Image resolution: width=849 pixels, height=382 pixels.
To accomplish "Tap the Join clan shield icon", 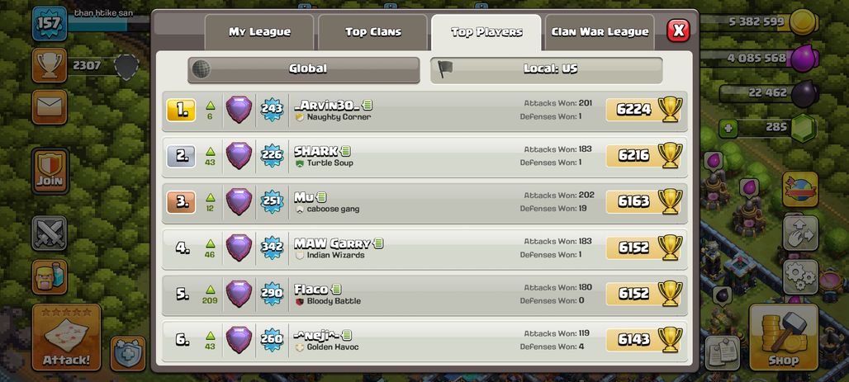I will pyautogui.click(x=50, y=171).
